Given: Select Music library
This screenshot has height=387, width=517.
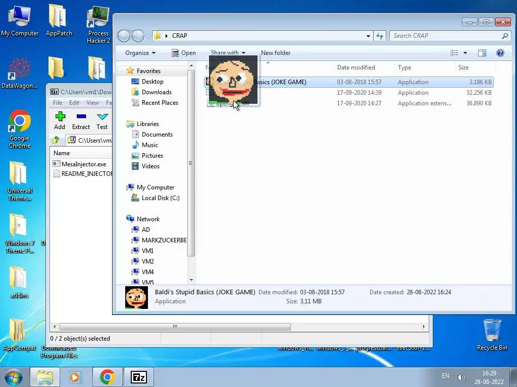Looking at the screenshot, I should pos(149,145).
